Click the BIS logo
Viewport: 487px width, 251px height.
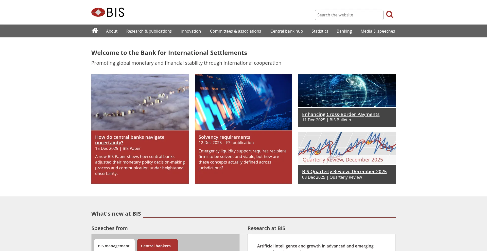click(108, 12)
